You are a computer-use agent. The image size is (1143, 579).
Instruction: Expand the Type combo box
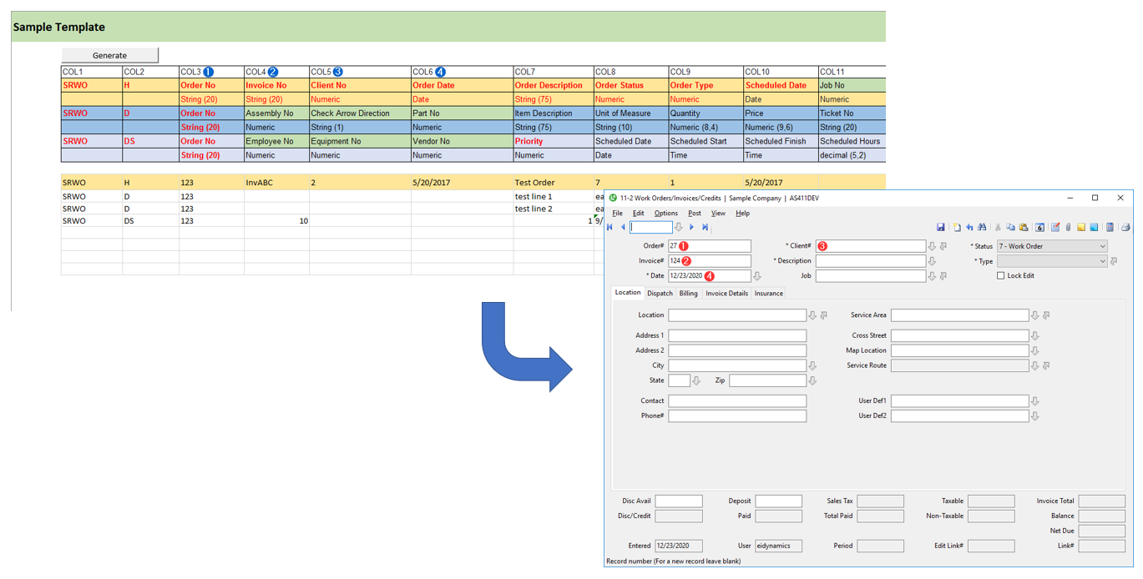(1102, 261)
